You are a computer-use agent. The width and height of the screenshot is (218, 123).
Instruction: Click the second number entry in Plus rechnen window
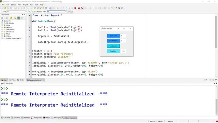pos(123,41)
